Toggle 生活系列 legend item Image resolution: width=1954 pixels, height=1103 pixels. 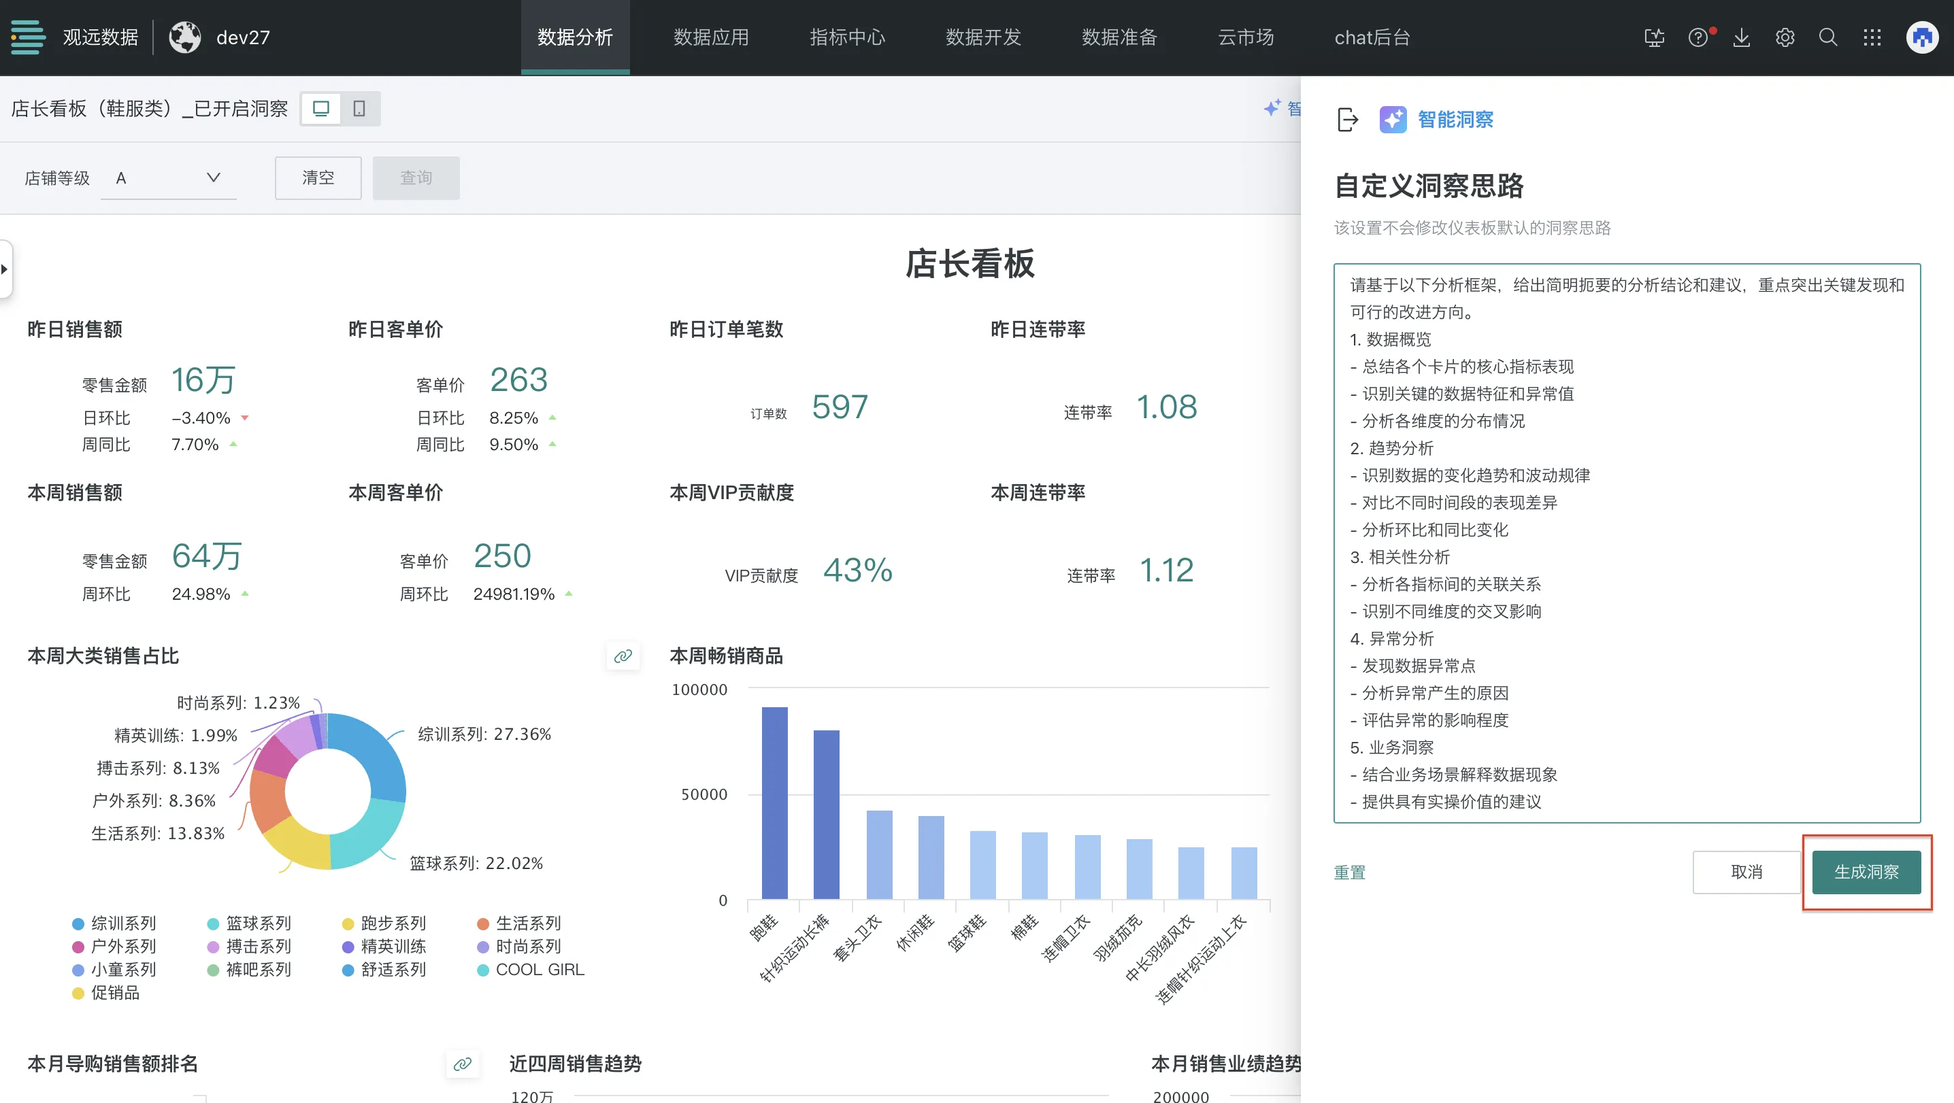coord(520,923)
